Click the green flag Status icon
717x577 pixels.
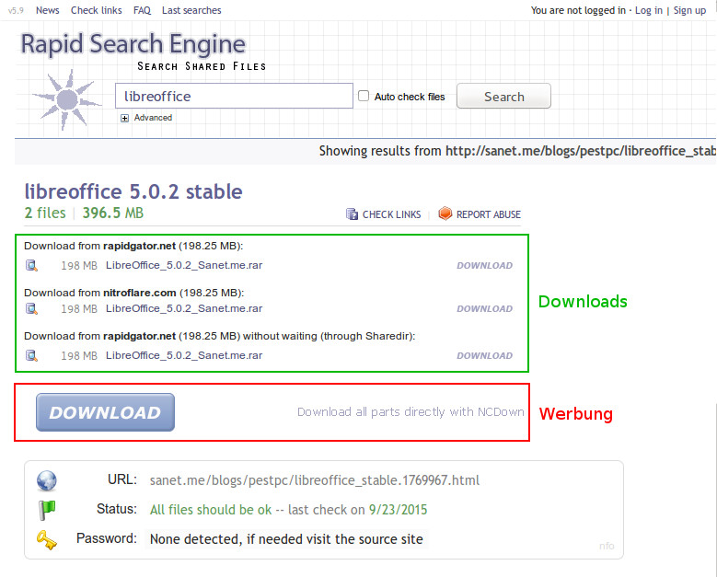click(x=47, y=510)
